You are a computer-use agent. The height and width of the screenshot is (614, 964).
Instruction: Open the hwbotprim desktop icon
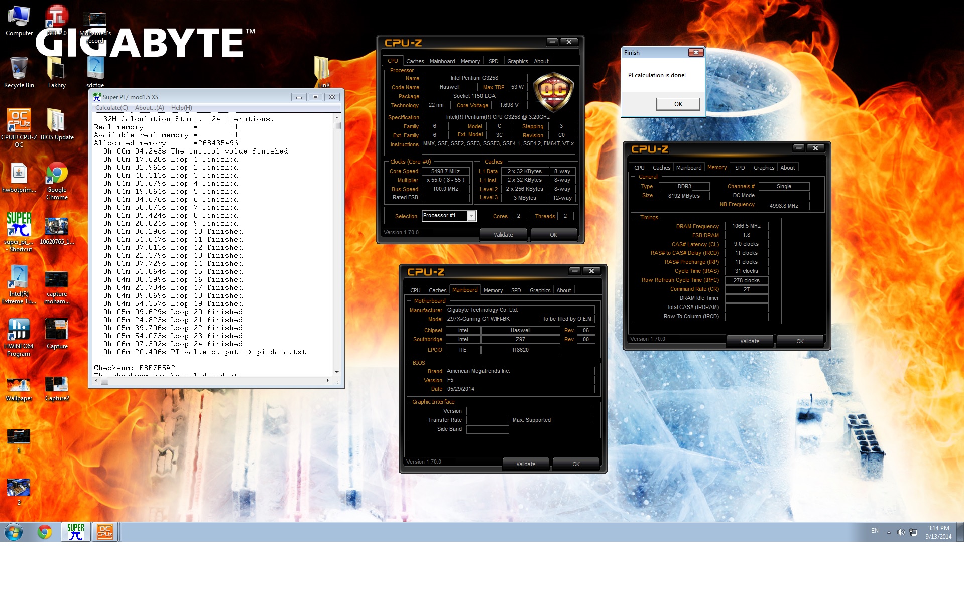(19, 178)
